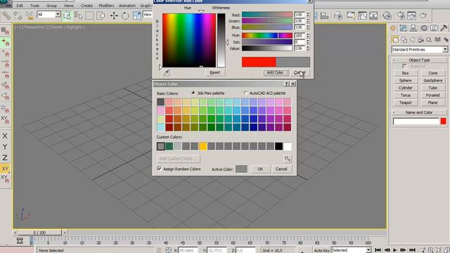
Task: Select the Helpers category icon
Action: (x=429, y=39)
